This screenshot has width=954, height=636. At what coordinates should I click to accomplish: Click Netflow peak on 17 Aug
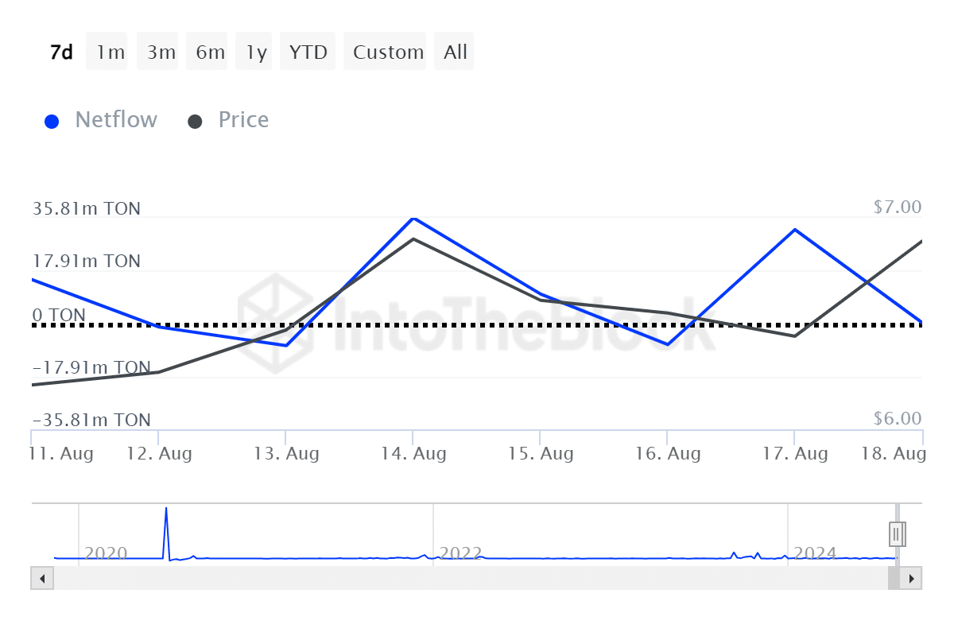coord(795,230)
